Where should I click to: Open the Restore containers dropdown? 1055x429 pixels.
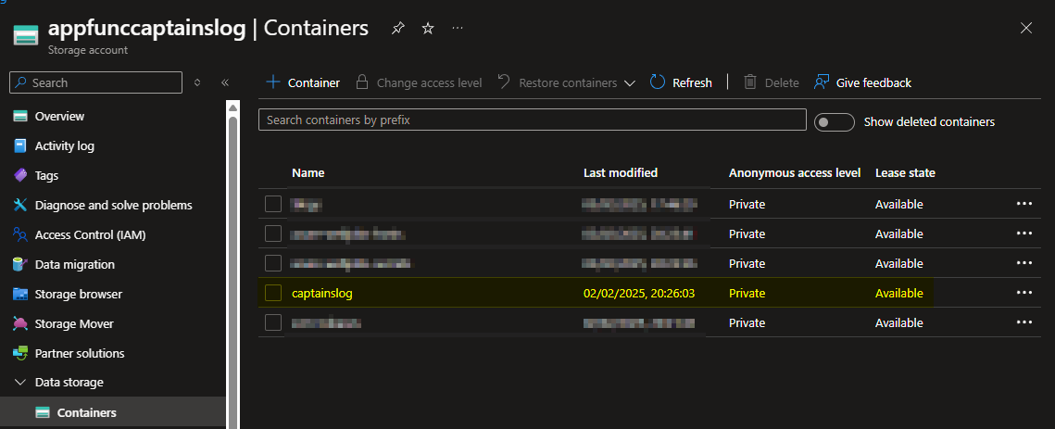click(x=567, y=82)
